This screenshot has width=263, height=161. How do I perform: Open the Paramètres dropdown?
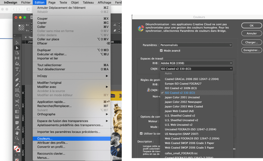click(196, 45)
